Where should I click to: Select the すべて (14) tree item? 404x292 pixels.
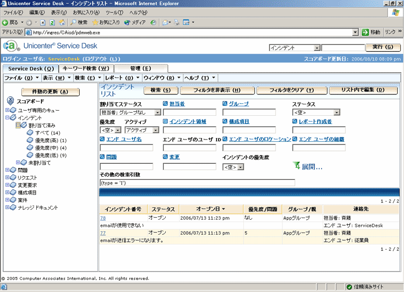point(48,133)
